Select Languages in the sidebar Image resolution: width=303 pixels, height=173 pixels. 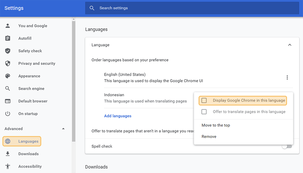[22, 141]
